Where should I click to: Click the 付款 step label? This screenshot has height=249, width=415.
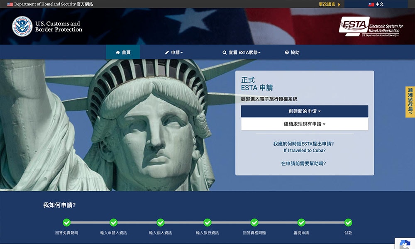click(348, 233)
